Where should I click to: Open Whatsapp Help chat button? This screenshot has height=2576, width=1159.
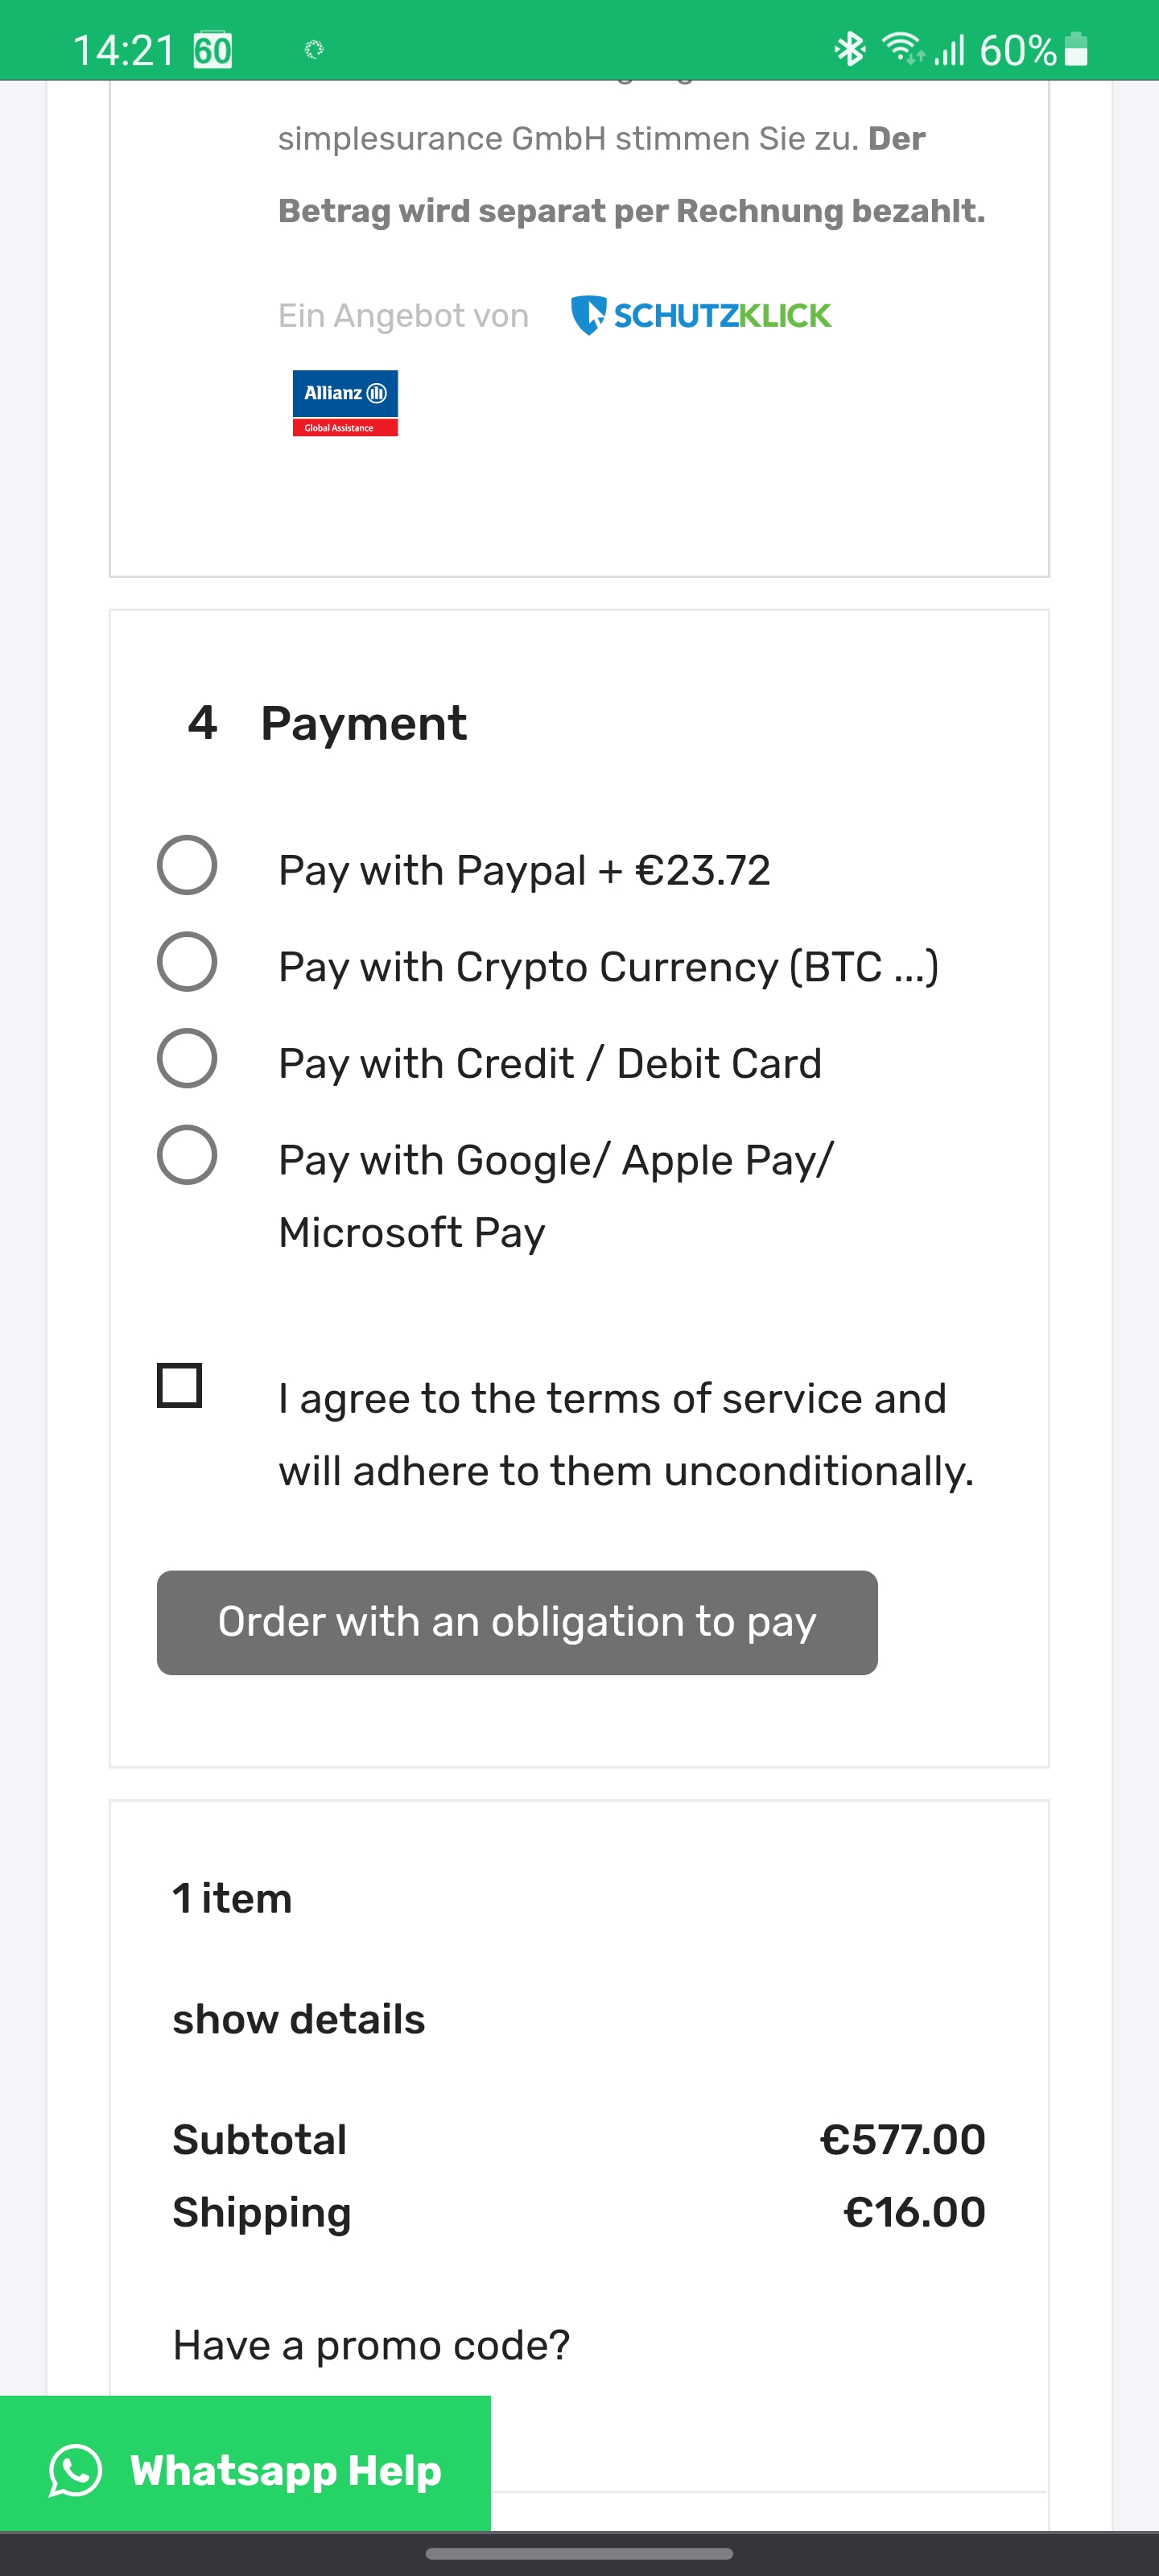tap(246, 2470)
